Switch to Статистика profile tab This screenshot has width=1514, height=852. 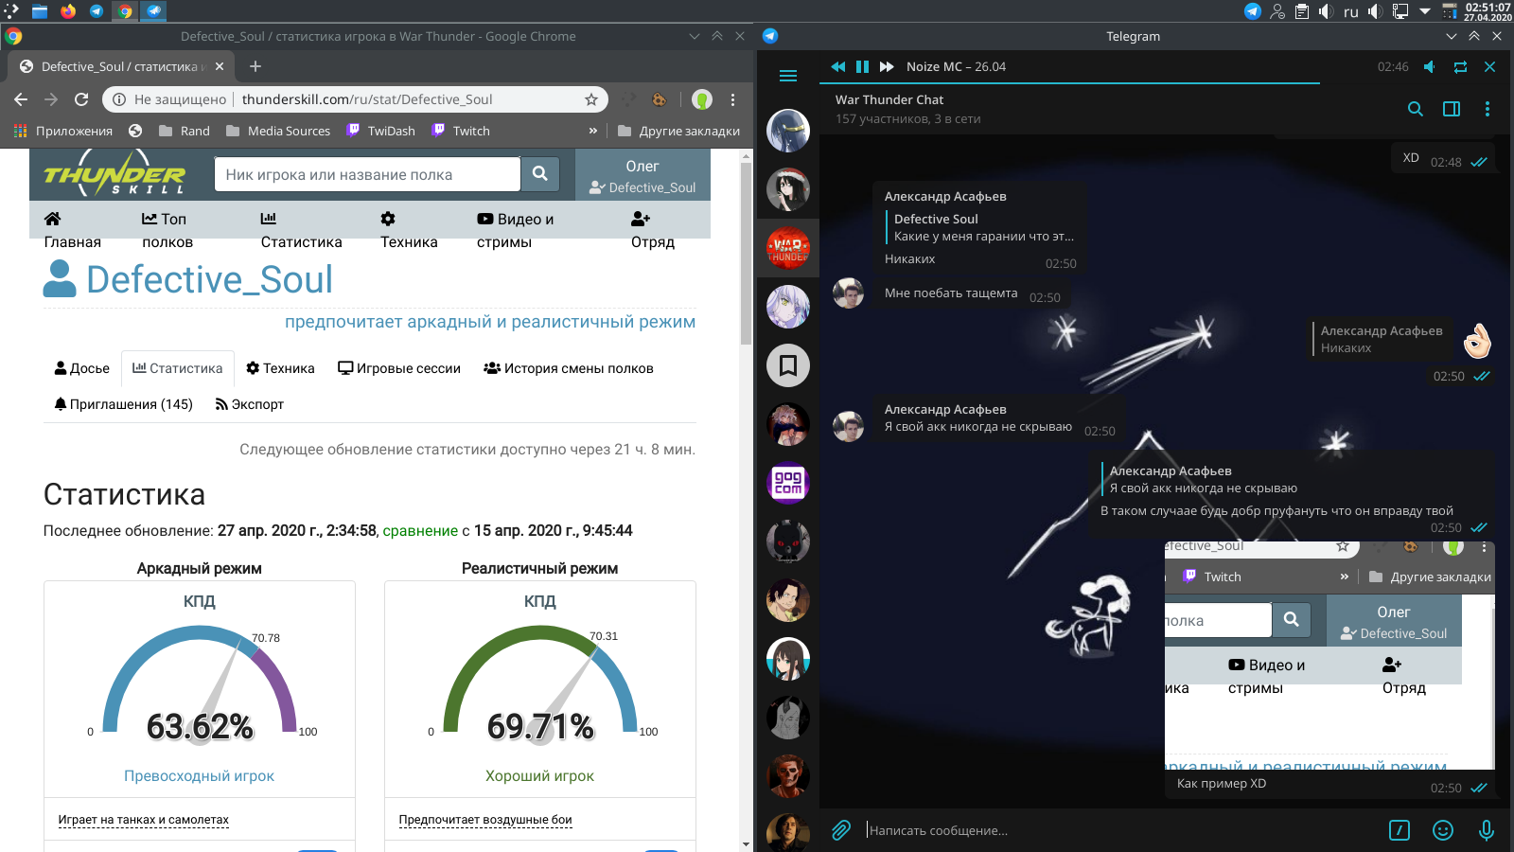coord(178,368)
